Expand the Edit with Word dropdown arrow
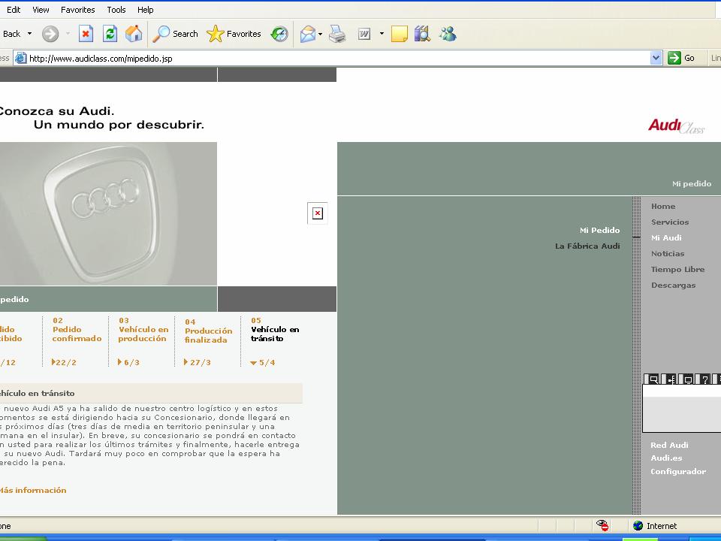This screenshot has height=541, width=721. [382, 34]
